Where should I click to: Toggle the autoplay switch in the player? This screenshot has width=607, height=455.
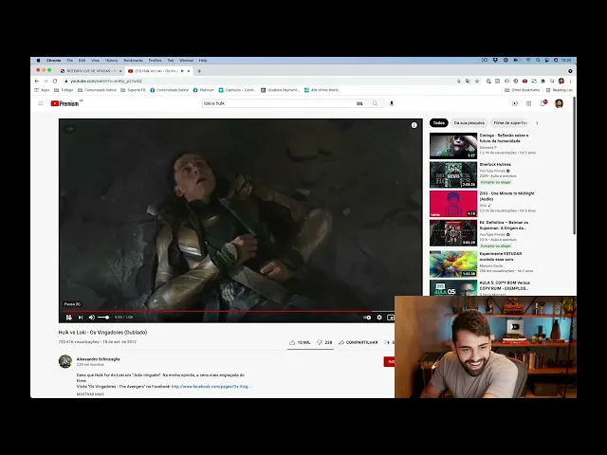(x=367, y=318)
